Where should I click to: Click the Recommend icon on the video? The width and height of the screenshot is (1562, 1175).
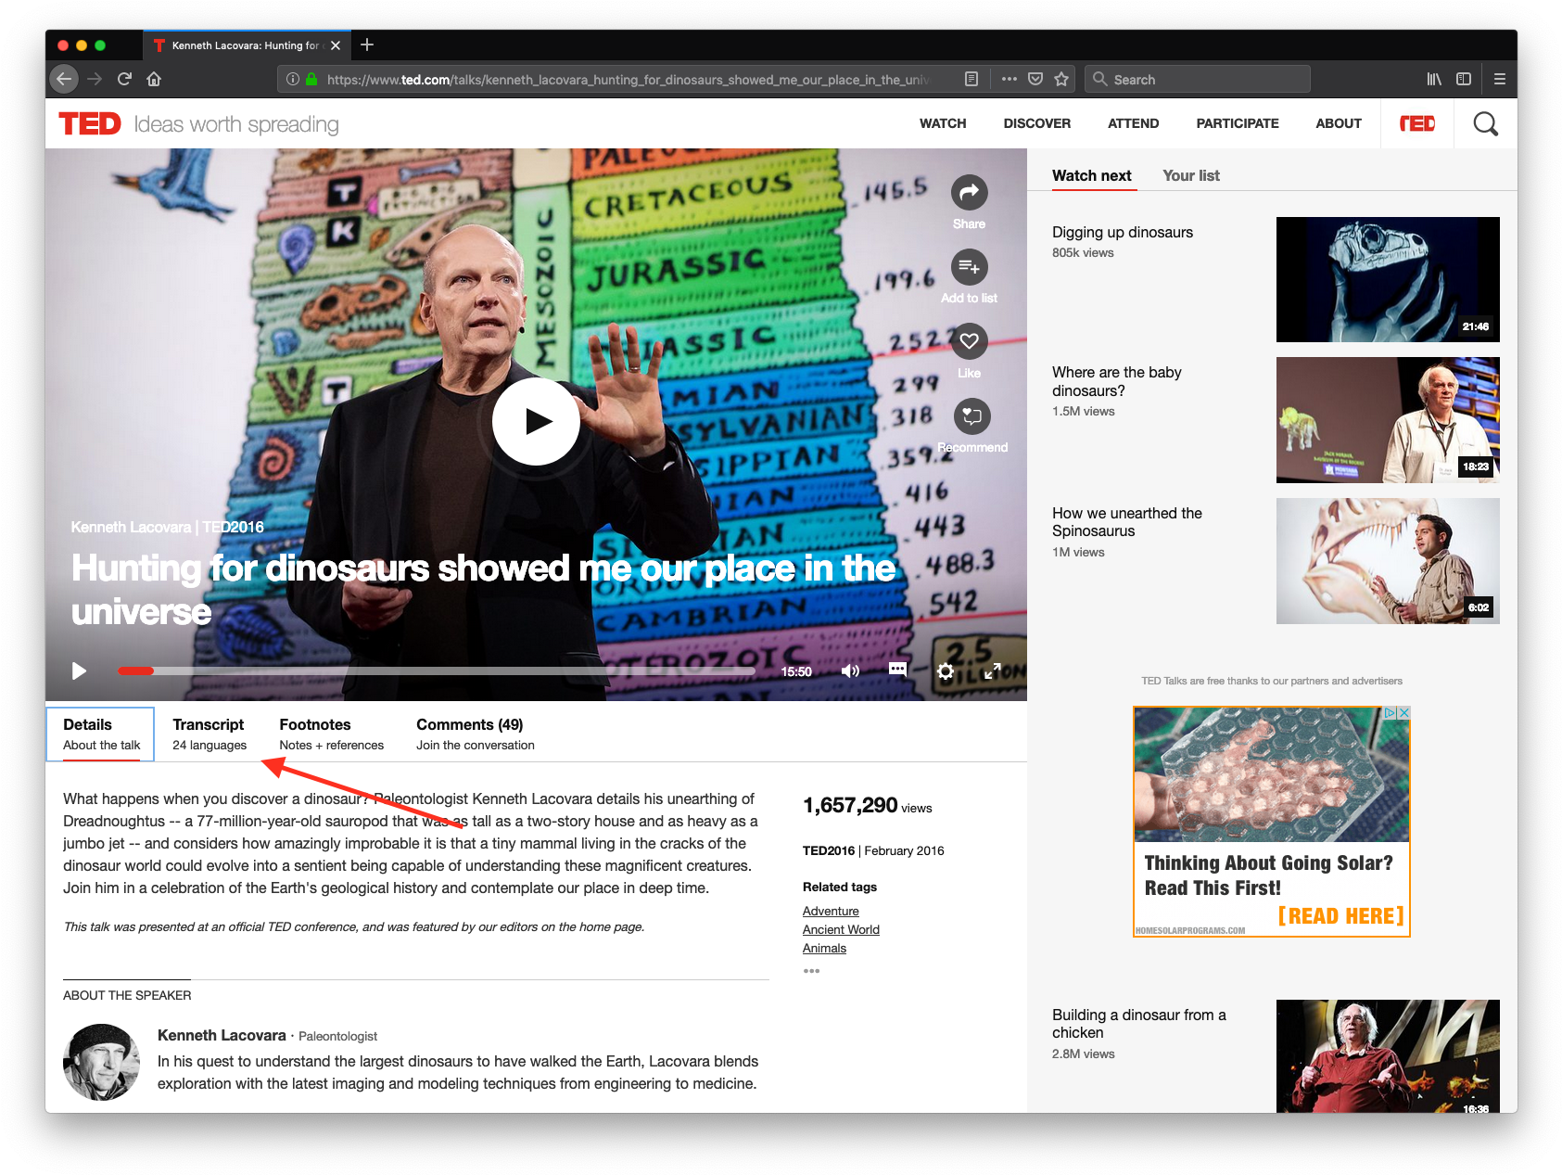[x=971, y=416]
